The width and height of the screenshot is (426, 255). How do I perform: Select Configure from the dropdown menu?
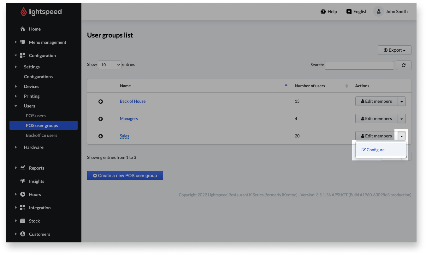(375, 150)
